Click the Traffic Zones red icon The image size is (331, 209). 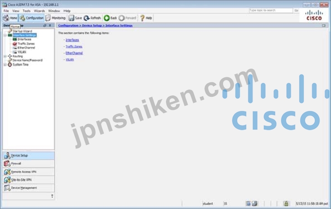(x=15, y=43)
